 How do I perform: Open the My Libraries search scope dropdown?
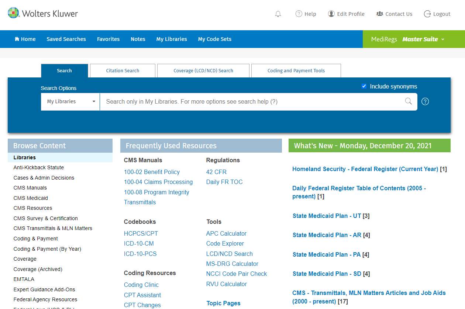point(70,101)
